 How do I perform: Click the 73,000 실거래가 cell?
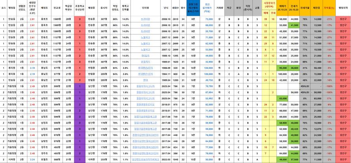coord(209,19)
